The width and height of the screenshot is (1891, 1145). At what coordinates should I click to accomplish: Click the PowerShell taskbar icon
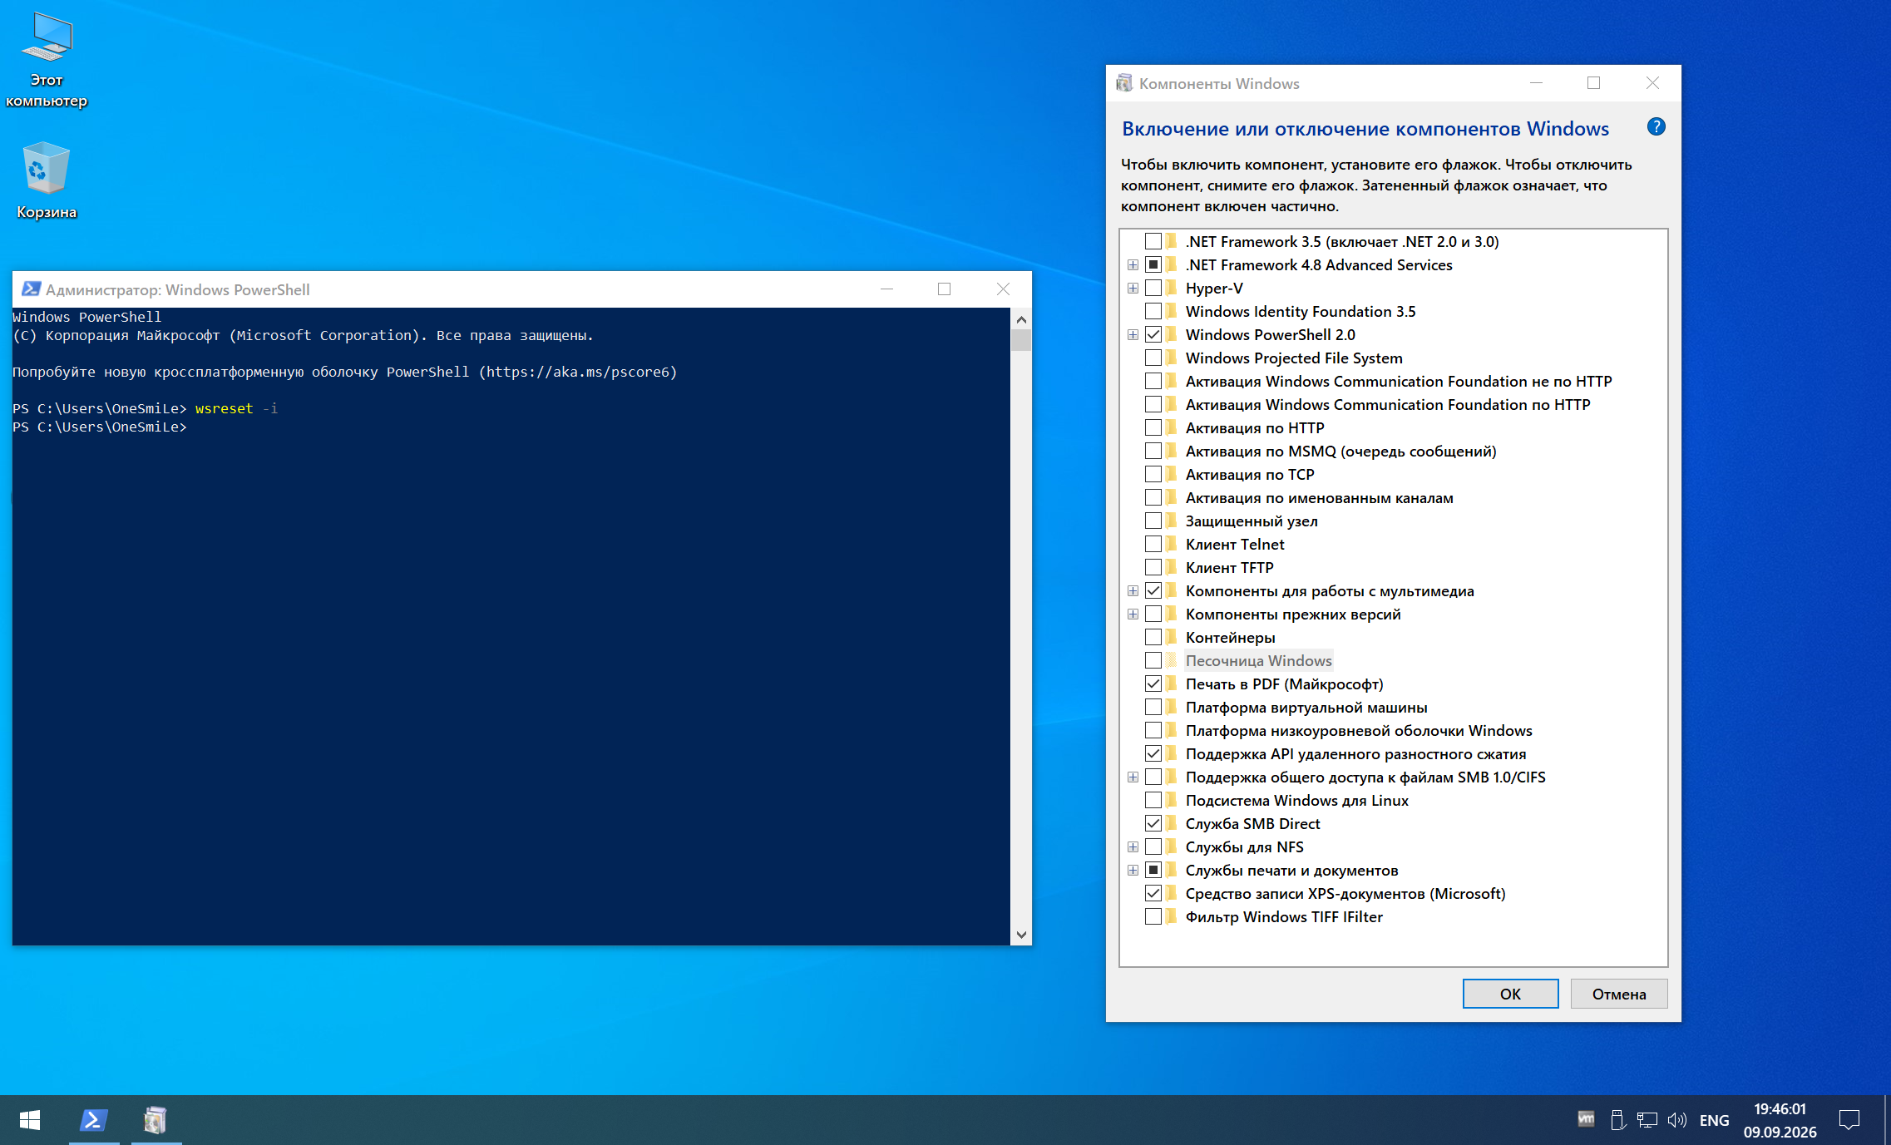(94, 1120)
